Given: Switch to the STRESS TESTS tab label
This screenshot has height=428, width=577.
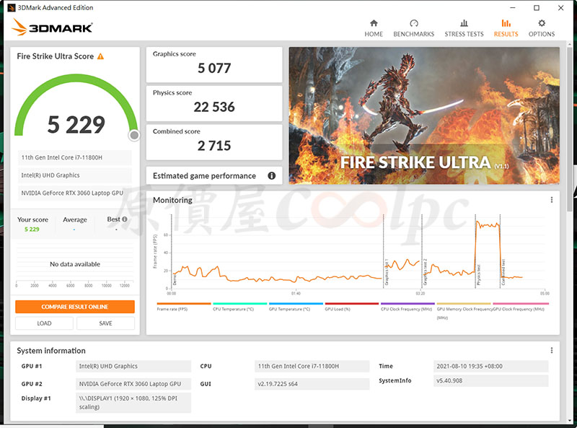Looking at the screenshot, I should pos(464,34).
